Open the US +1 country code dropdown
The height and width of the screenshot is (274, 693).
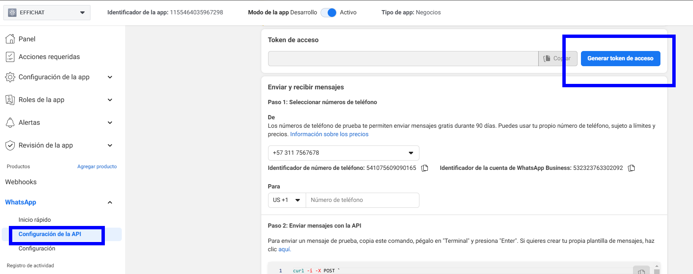click(287, 200)
